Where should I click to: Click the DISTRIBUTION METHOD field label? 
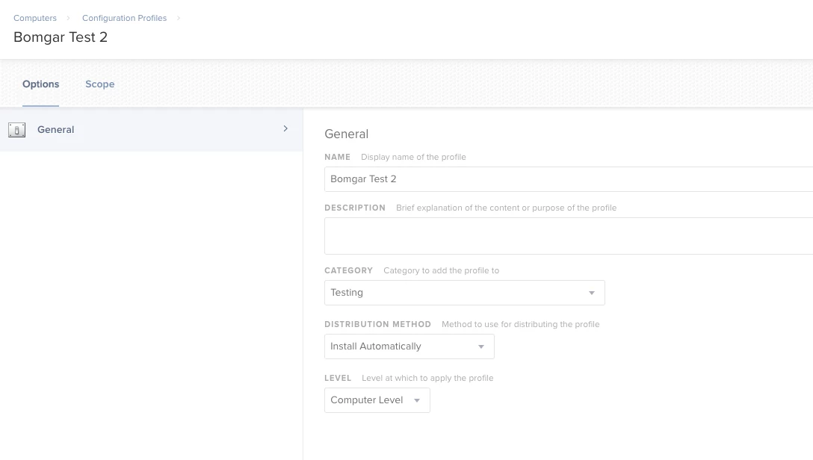(378, 324)
